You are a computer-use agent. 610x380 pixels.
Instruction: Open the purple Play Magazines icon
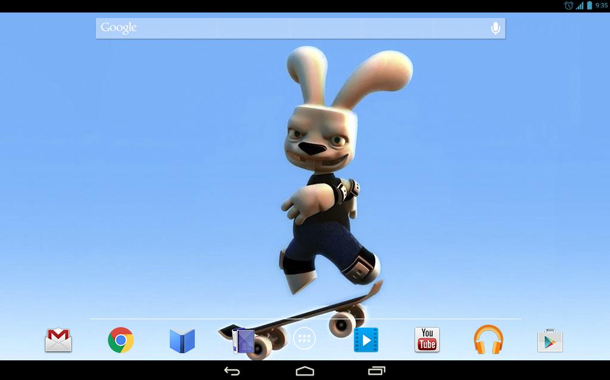[x=243, y=341]
